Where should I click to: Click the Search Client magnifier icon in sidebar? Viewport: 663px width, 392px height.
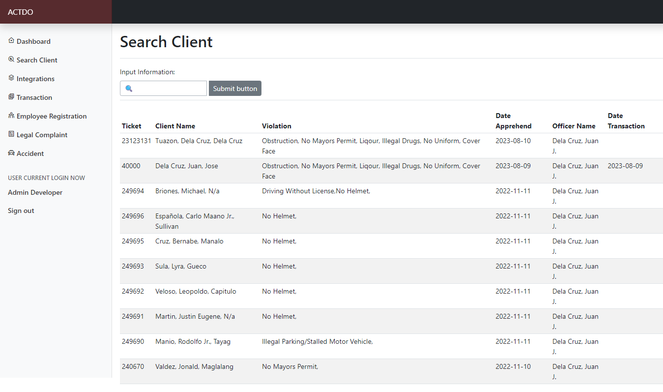[x=11, y=60]
